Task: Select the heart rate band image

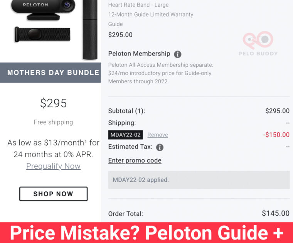Action: [42, 34]
